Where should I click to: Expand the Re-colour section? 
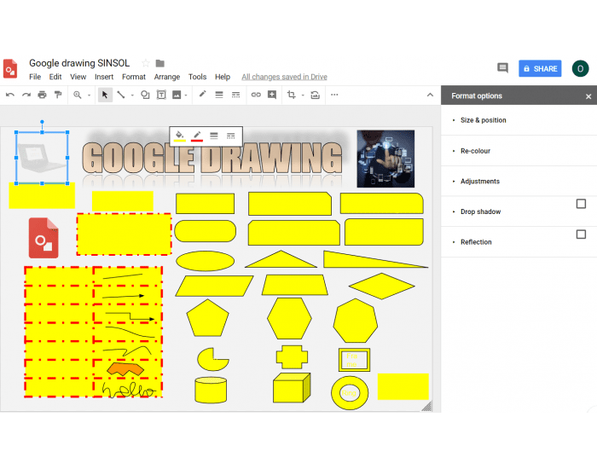[x=475, y=151]
